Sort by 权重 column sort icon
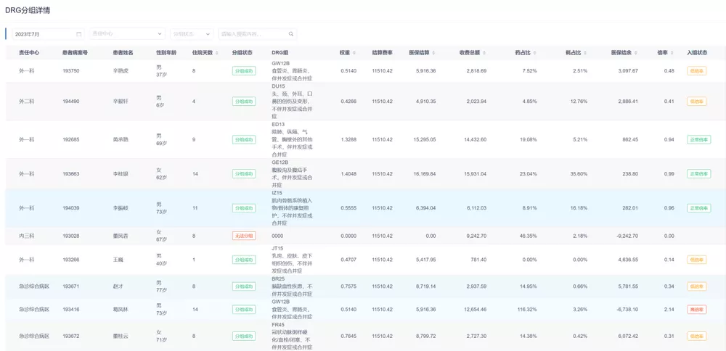The height and width of the screenshot is (351, 726). pyautogui.click(x=354, y=53)
